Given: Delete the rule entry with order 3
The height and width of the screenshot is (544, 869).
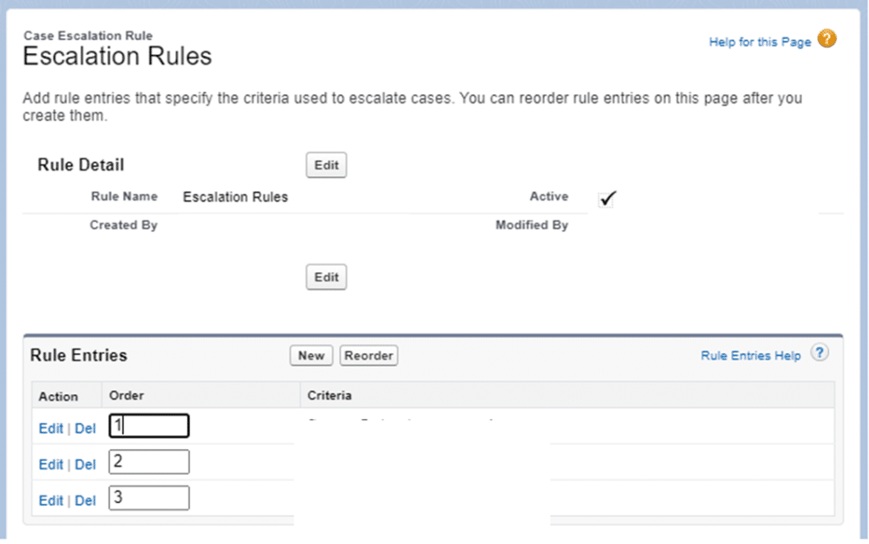Looking at the screenshot, I should tap(85, 501).
